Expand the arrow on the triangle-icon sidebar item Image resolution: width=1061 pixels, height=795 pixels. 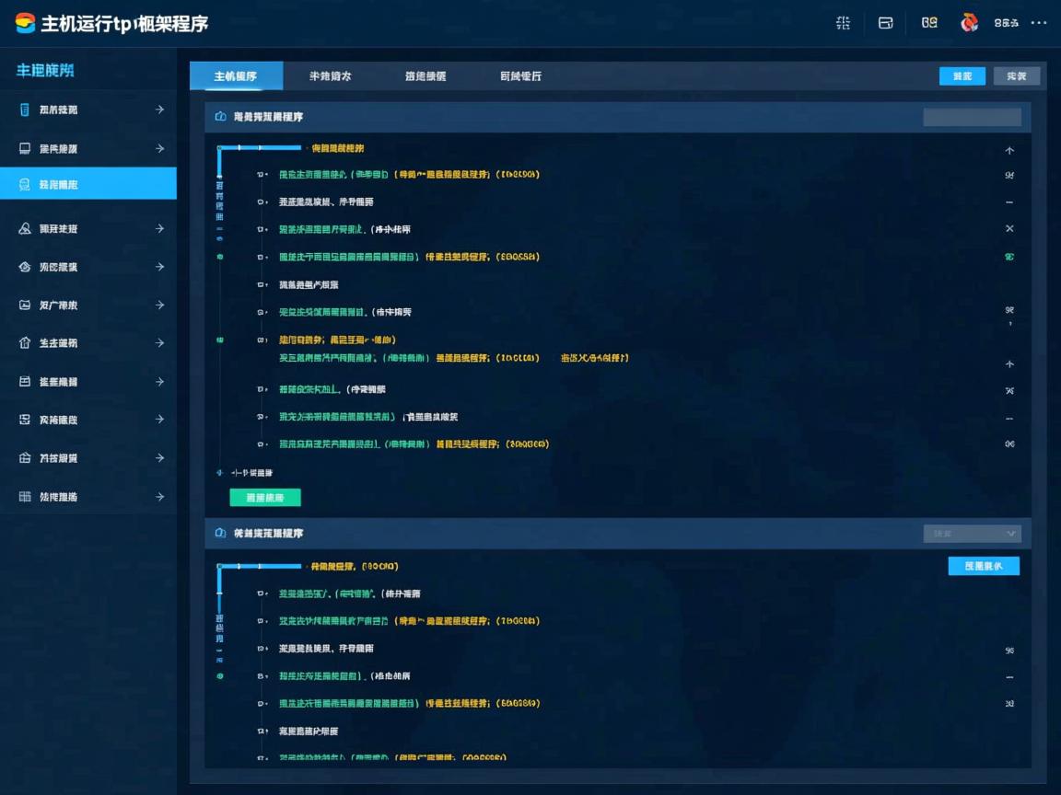[159, 228]
